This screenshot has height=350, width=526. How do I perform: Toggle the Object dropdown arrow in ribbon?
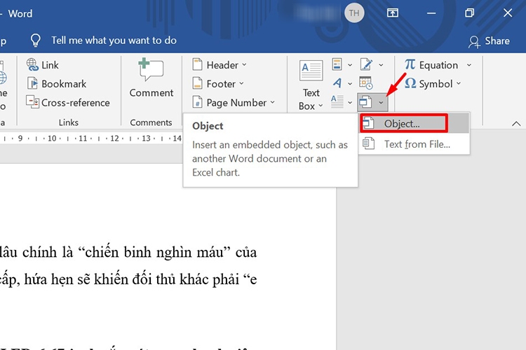pos(381,102)
